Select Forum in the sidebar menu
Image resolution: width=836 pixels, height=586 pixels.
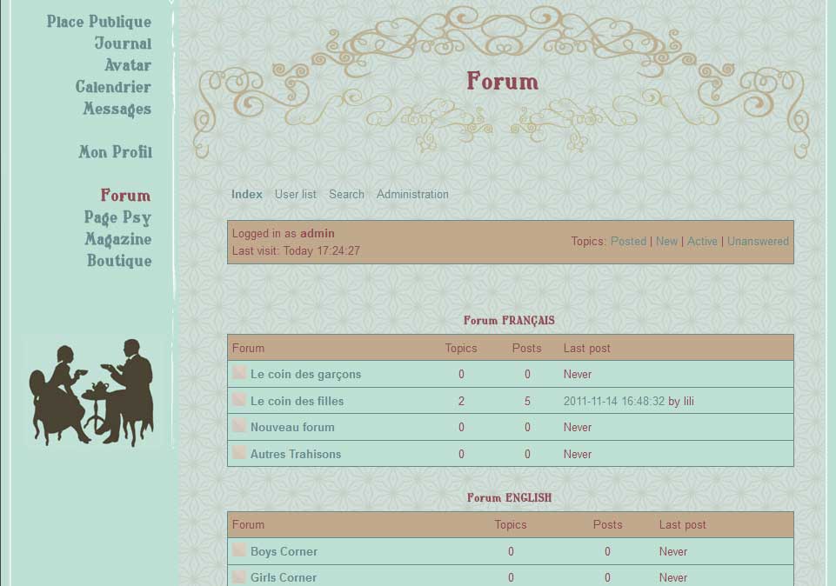[x=126, y=196]
